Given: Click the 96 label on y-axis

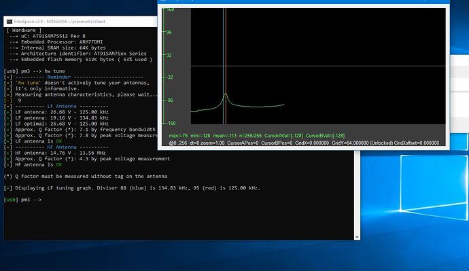Looking at the screenshot, I should [x=169, y=33].
